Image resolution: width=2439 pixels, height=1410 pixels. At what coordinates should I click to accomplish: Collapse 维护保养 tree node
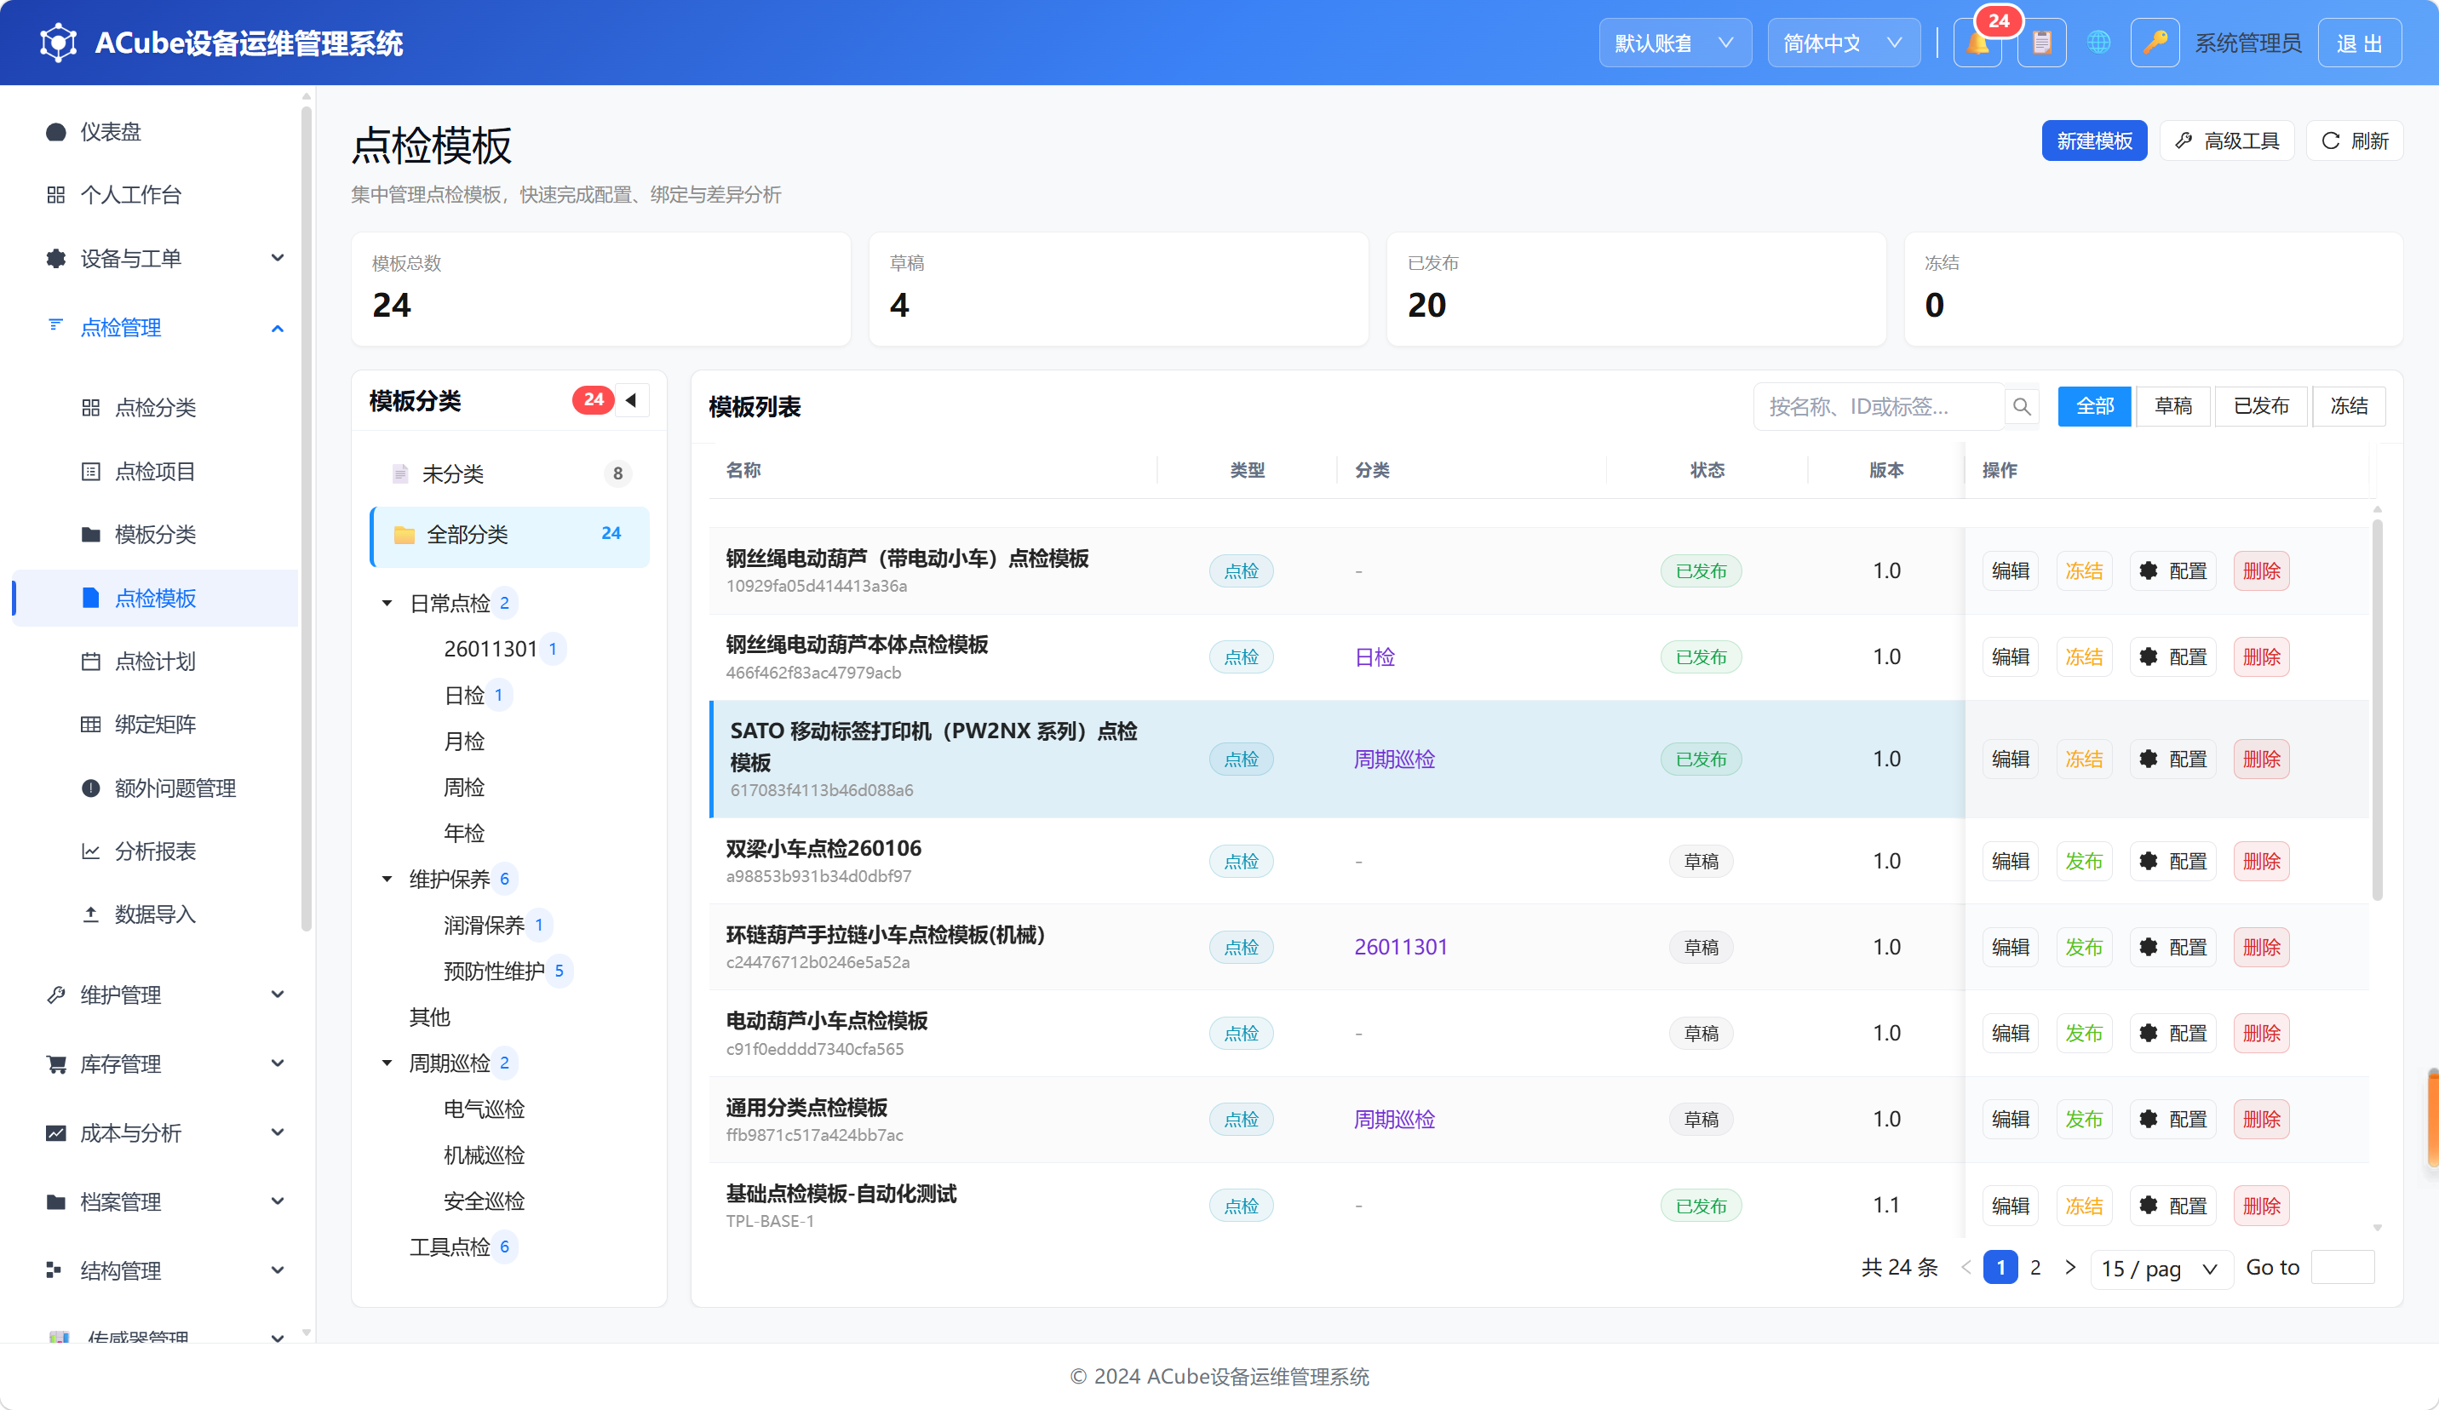(387, 879)
